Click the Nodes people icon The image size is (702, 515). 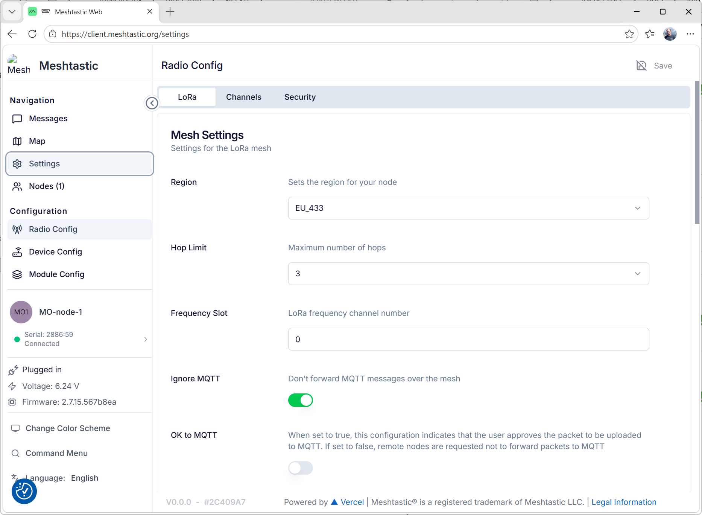click(17, 186)
